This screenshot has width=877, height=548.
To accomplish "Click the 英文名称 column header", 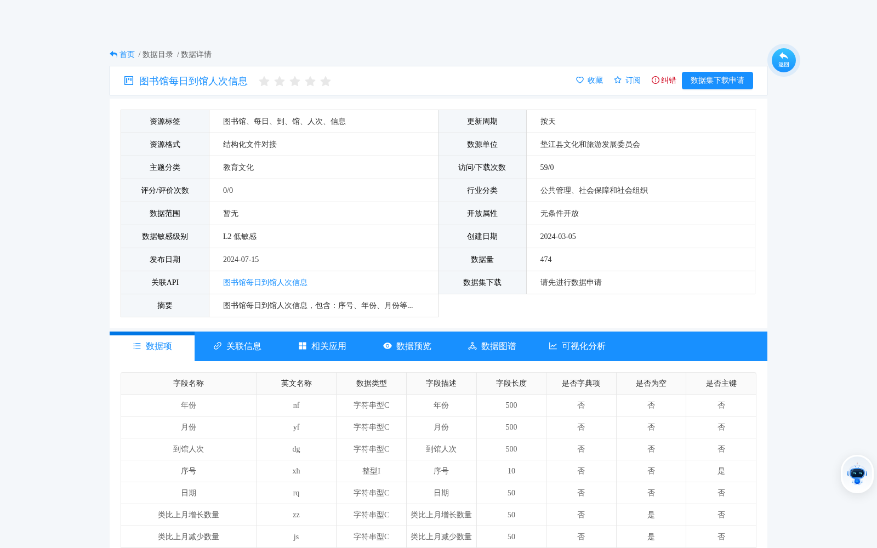I will tap(297, 383).
